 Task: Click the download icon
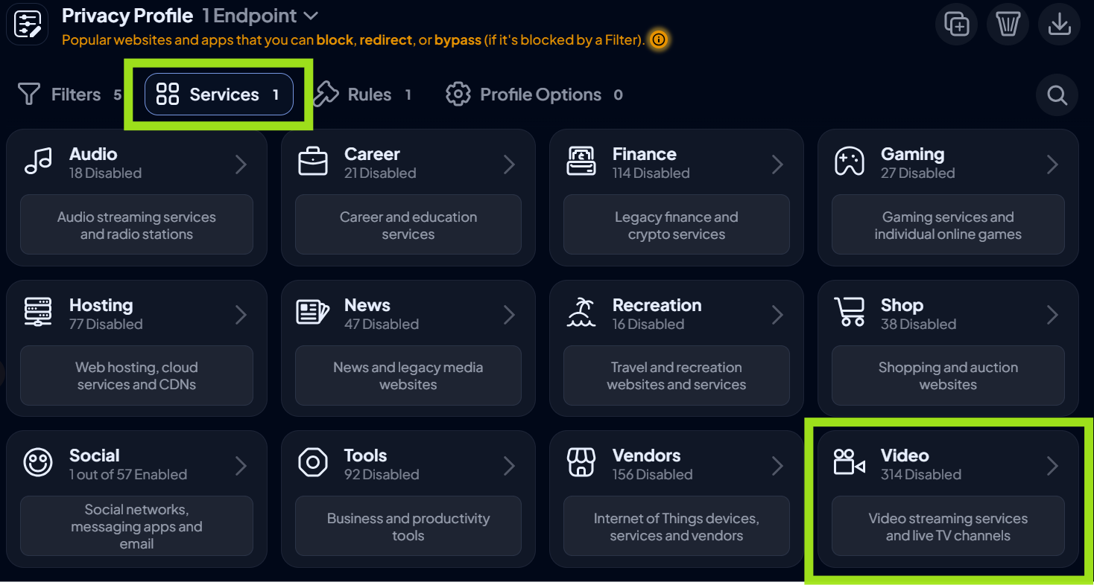pyautogui.click(x=1059, y=24)
